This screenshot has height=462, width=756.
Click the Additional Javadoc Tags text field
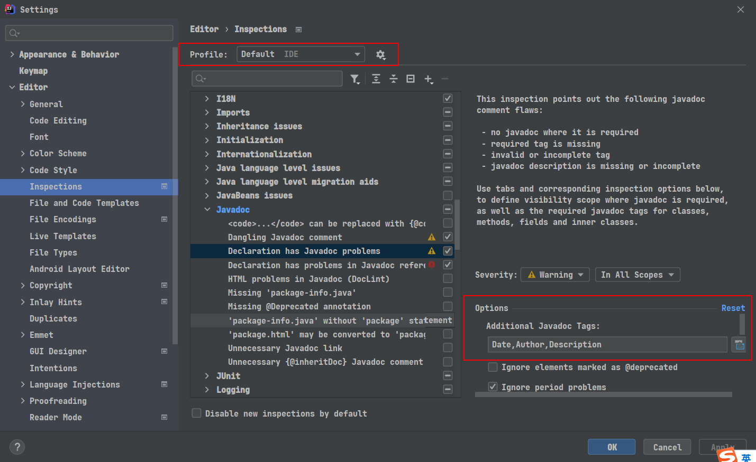click(x=607, y=345)
